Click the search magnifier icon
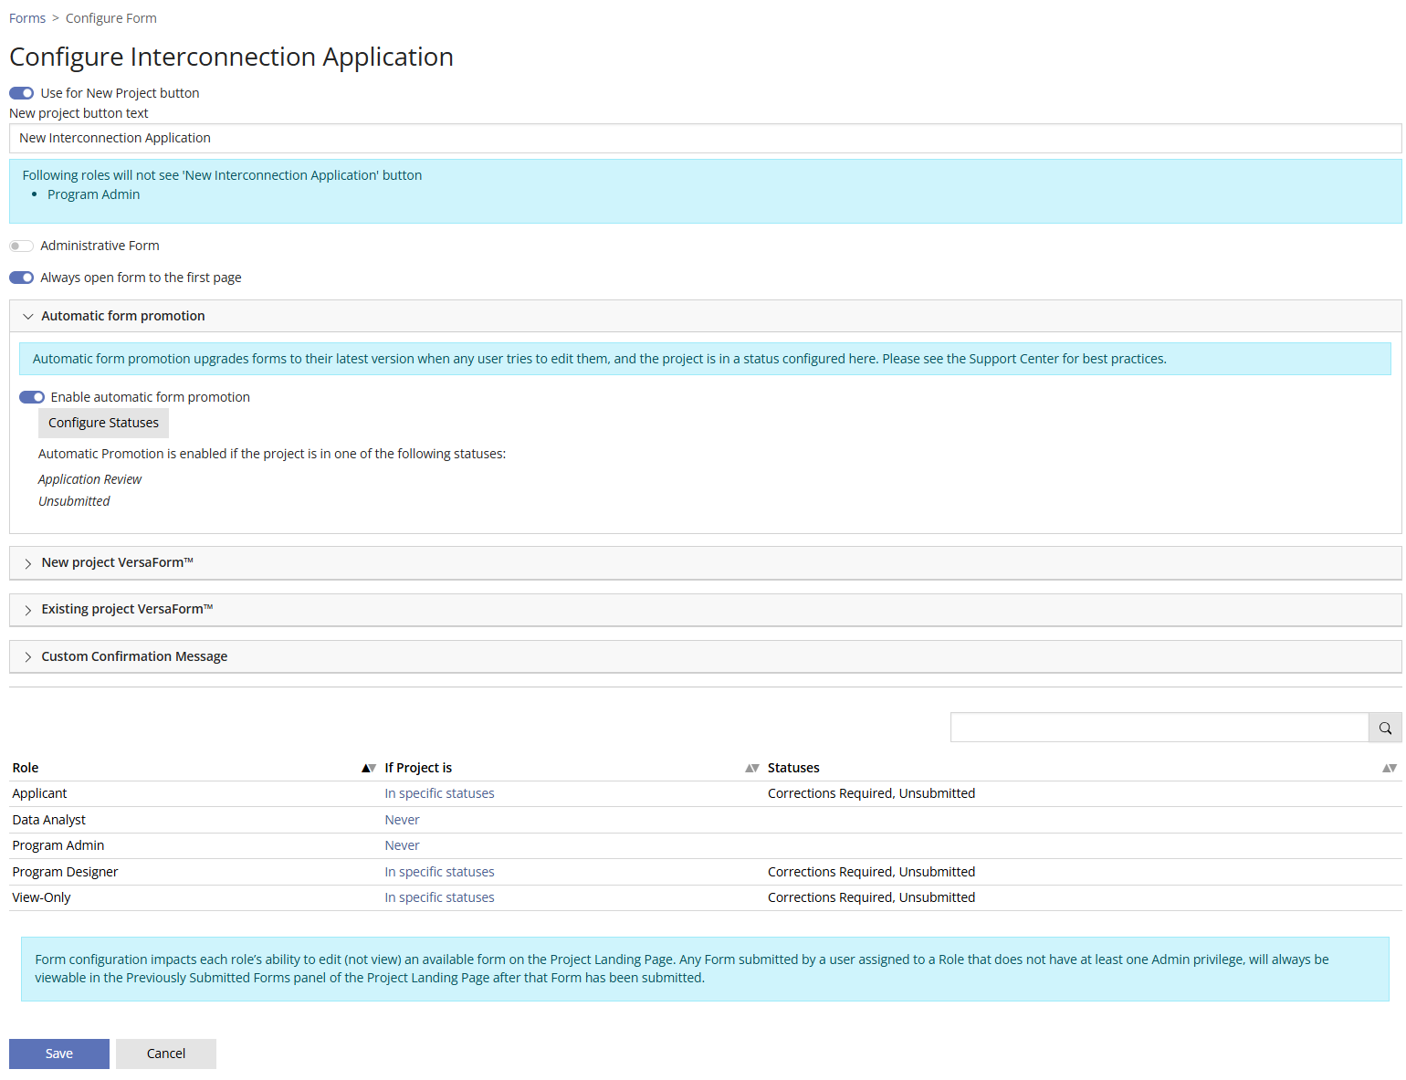 pyautogui.click(x=1384, y=728)
